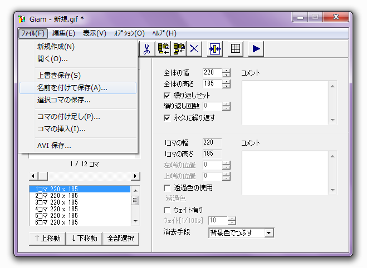367x268 pixels.
Task: Click the ウェイト[1/100s] value field
Action: [x=218, y=221]
